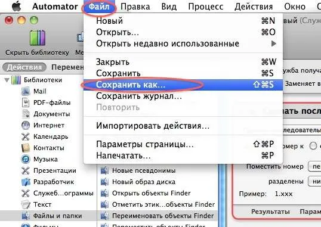
Task: Click the Новые псевдонимы action icon
Action: tap(104, 170)
